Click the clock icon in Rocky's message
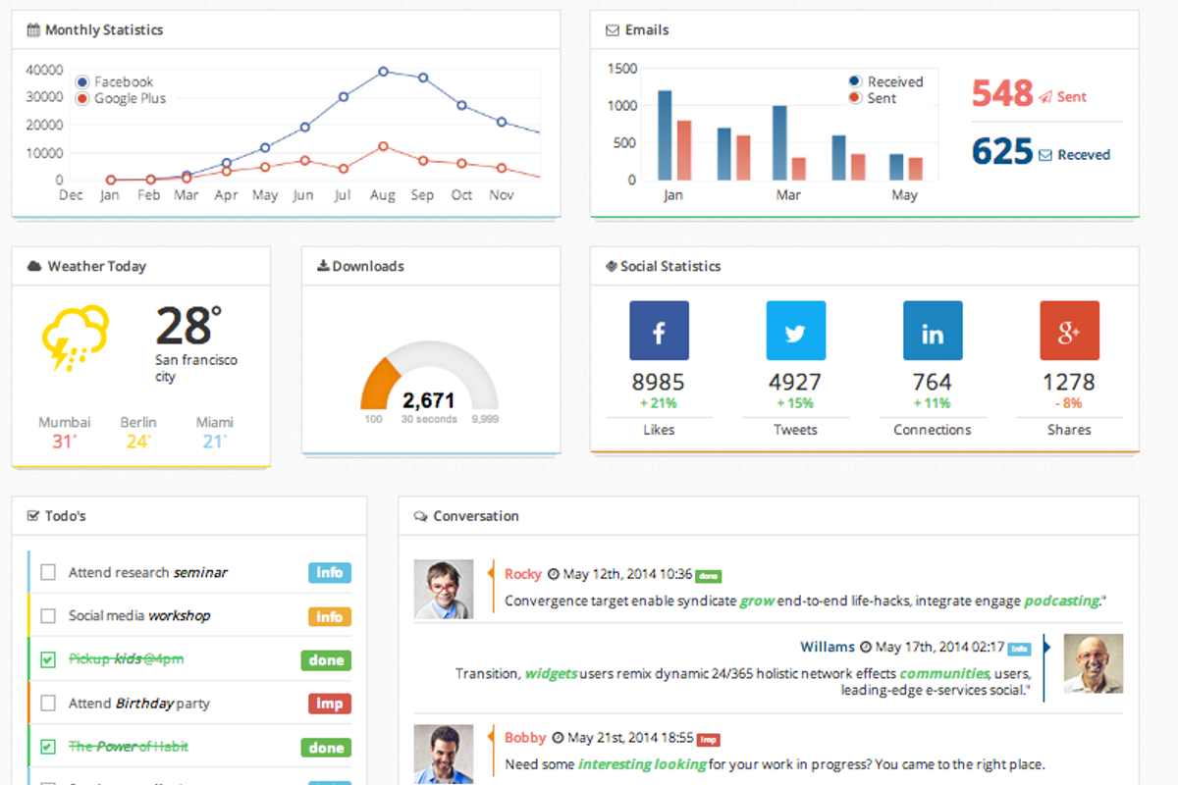Viewport: 1178px width, 785px height. click(x=554, y=574)
